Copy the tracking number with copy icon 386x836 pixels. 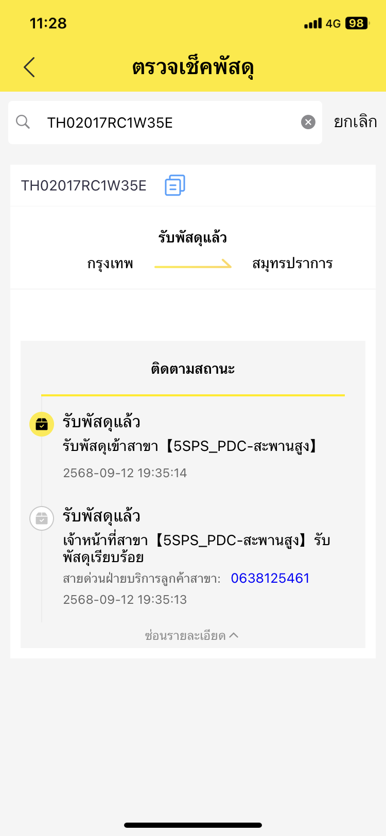[175, 185]
